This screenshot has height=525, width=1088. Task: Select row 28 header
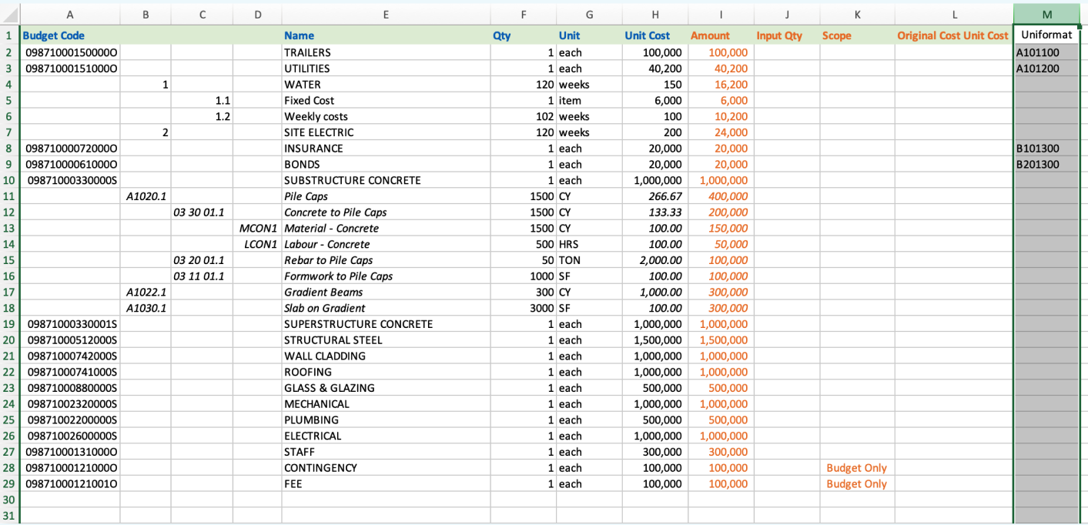tap(9, 468)
